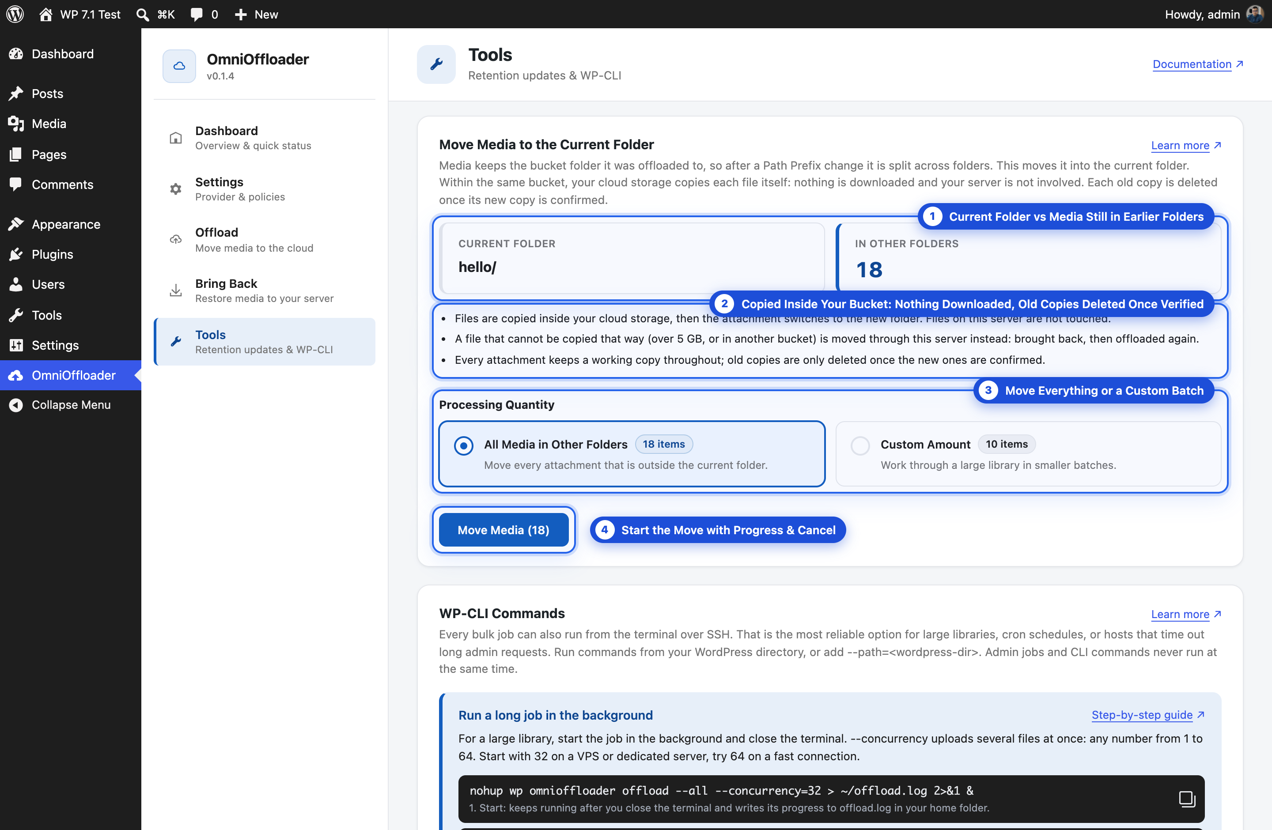
Task: Click the Appearance paintbrush icon
Action: click(16, 224)
